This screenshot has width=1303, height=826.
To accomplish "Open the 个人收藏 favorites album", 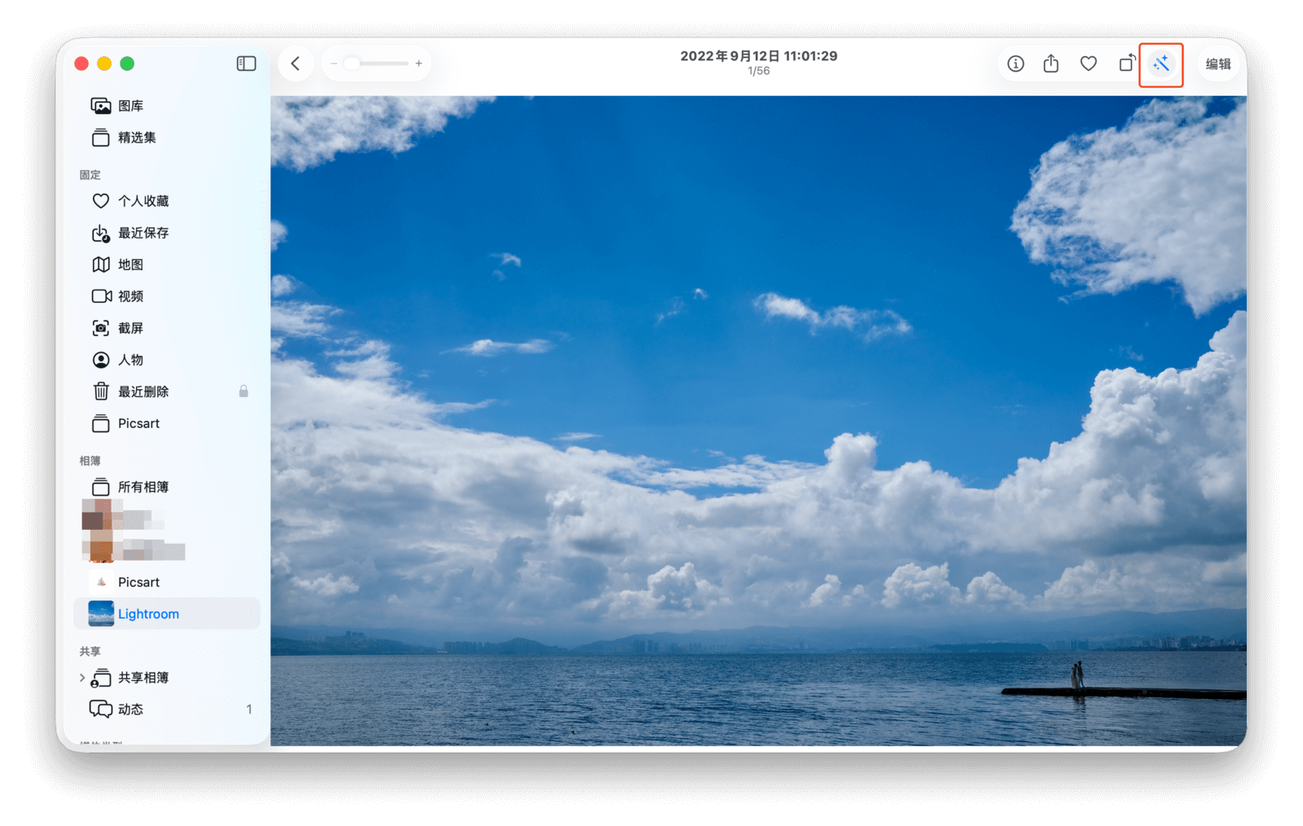I will pos(143,201).
